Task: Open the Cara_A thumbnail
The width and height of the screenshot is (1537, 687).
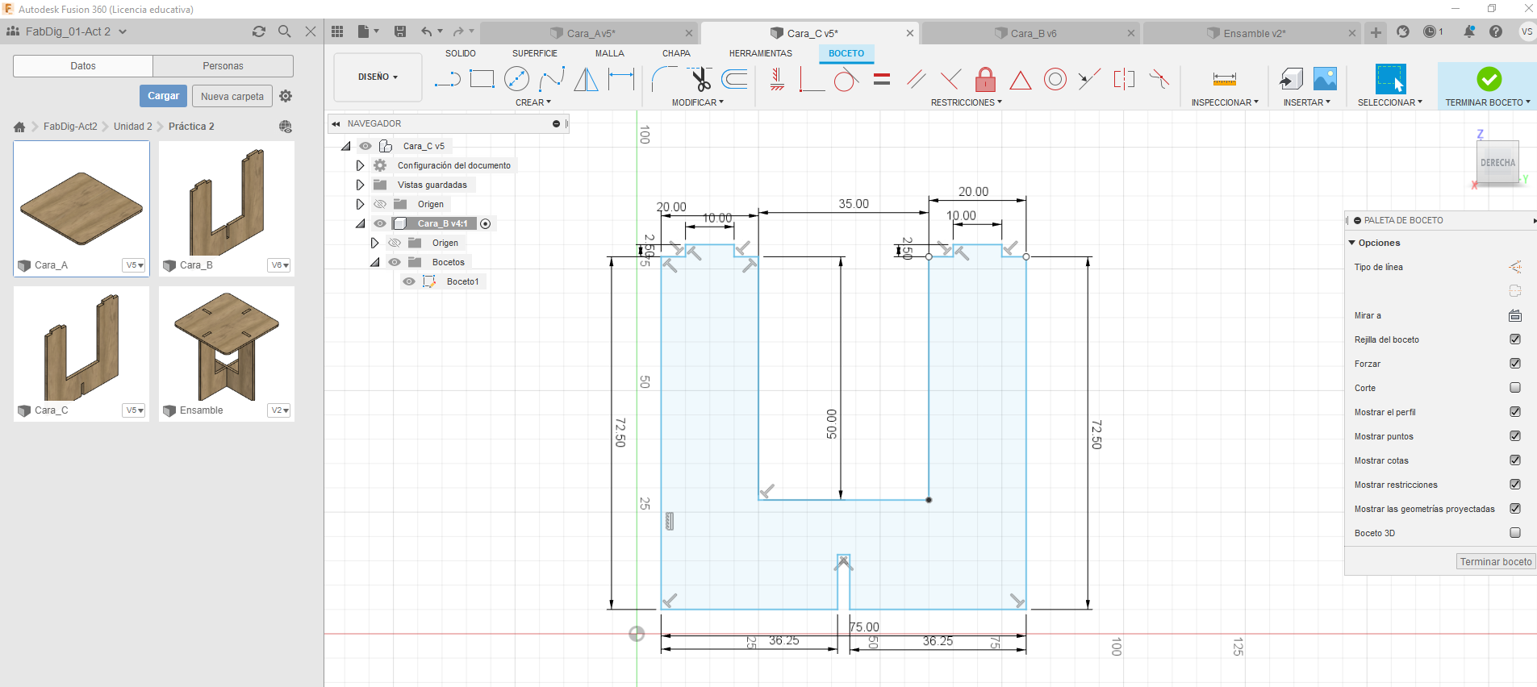Action: pos(81,209)
